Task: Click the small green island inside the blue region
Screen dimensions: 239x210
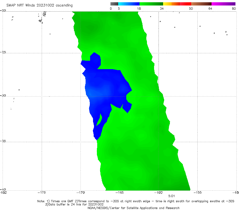Action: coord(99,120)
